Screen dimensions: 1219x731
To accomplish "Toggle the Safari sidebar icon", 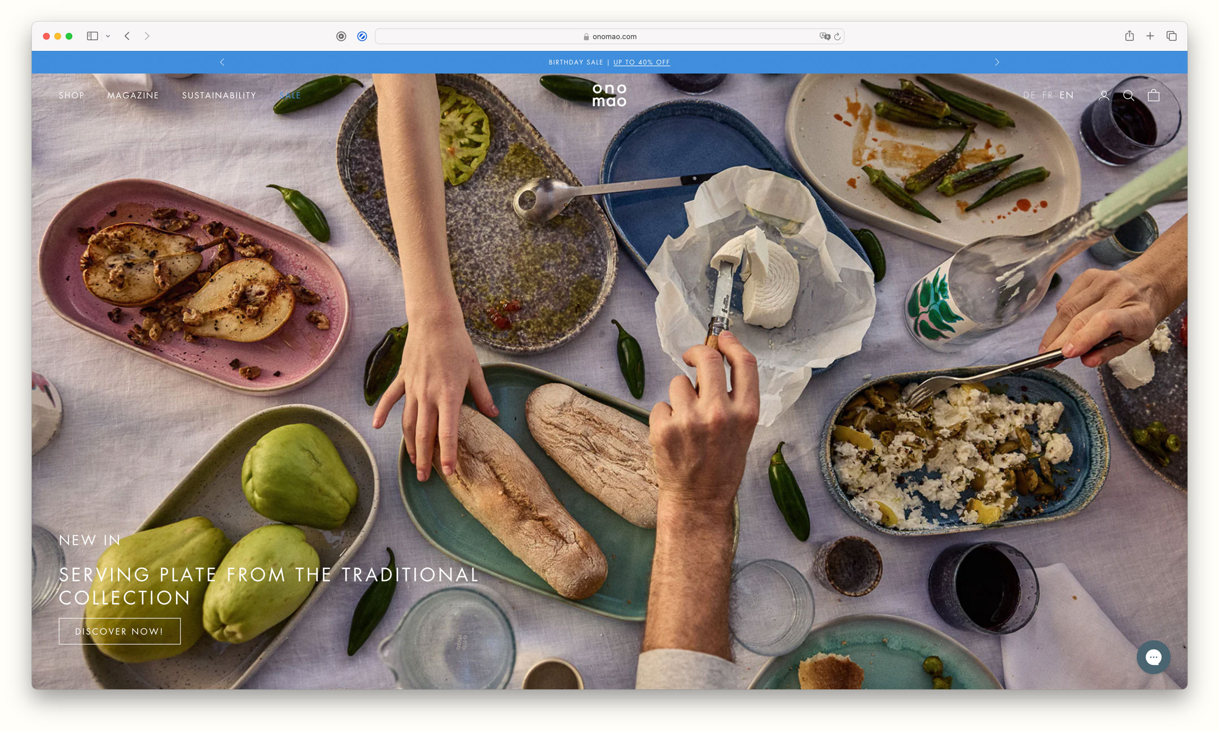I will (x=93, y=36).
